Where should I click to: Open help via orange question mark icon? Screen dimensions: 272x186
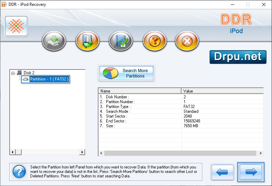pos(155,41)
